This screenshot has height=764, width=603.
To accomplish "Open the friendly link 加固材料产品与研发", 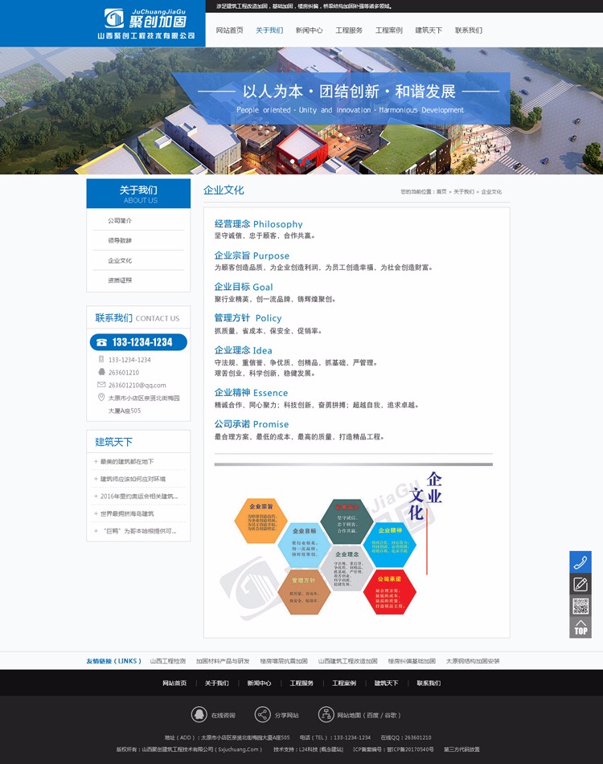I will pyautogui.click(x=223, y=661).
